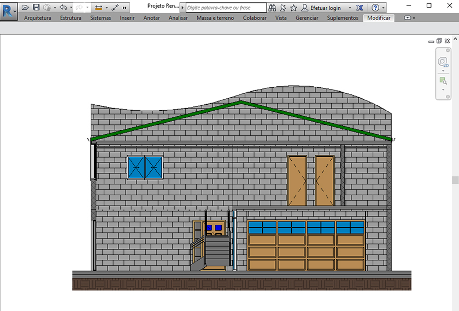The width and height of the screenshot is (459, 311).
Task: Click the keyword search input field
Action: [226, 8]
